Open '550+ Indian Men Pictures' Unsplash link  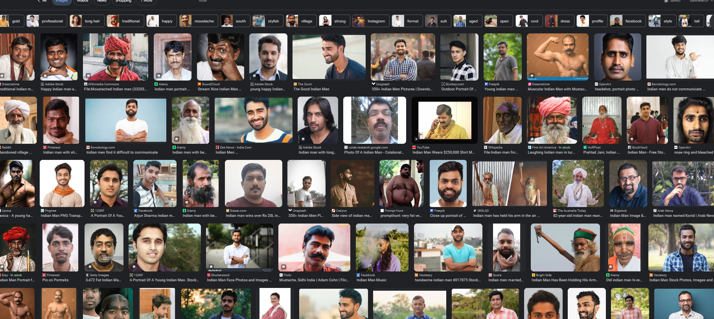(402, 89)
